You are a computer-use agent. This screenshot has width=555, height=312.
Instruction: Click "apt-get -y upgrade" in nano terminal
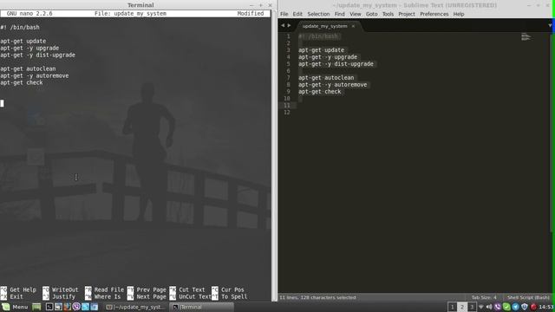(x=29, y=49)
